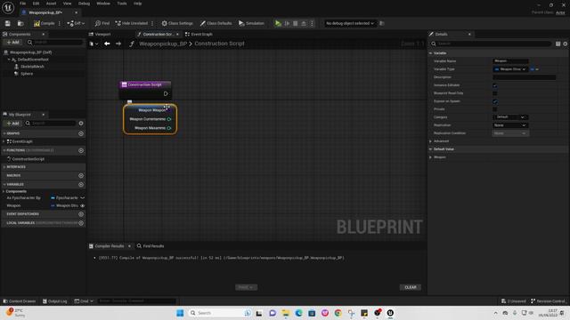Add a new macro with the plus icon

tap(81, 176)
